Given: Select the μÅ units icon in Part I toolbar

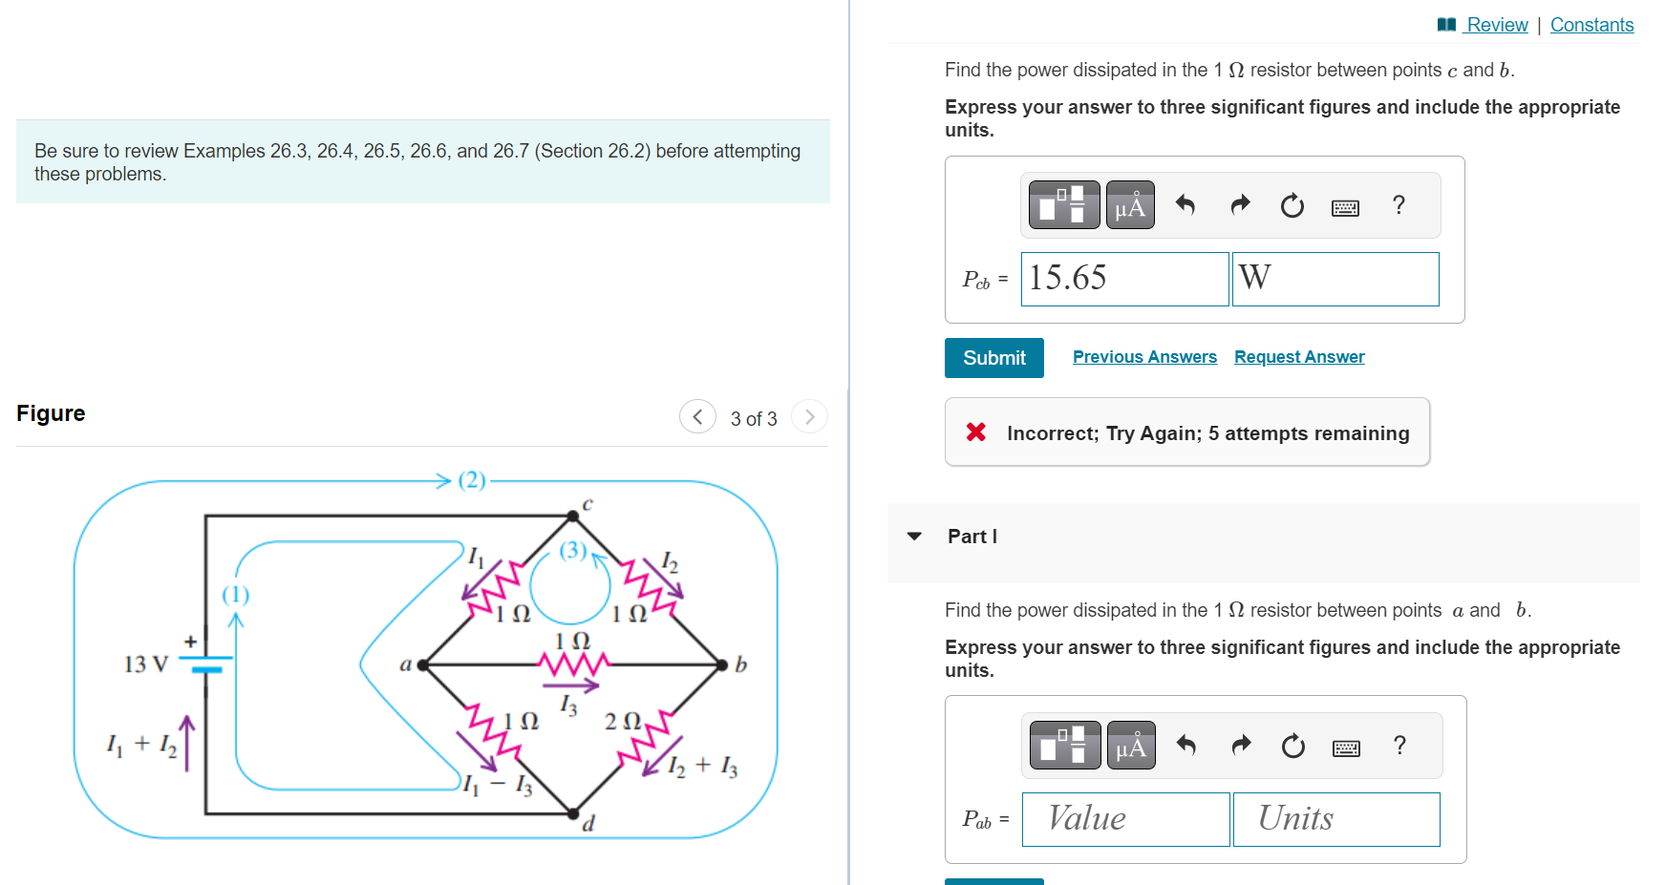Looking at the screenshot, I should click(x=1130, y=746).
